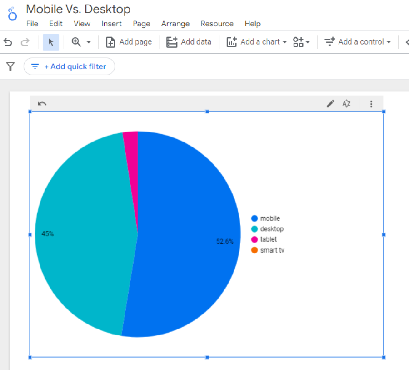This screenshot has height=370, width=409.
Task: Click the zoom magnifier icon
Action: click(76, 42)
